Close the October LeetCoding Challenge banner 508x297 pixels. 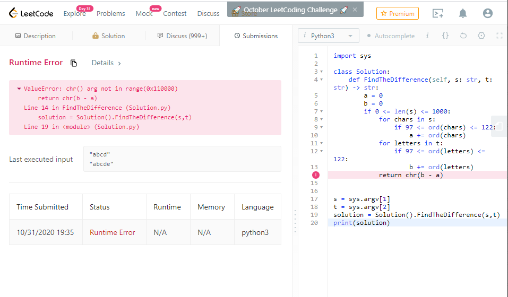click(355, 10)
